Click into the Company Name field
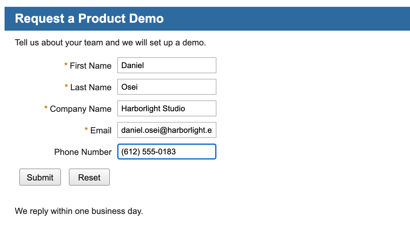This screenshot has width=410, height=227. [167, 108]
